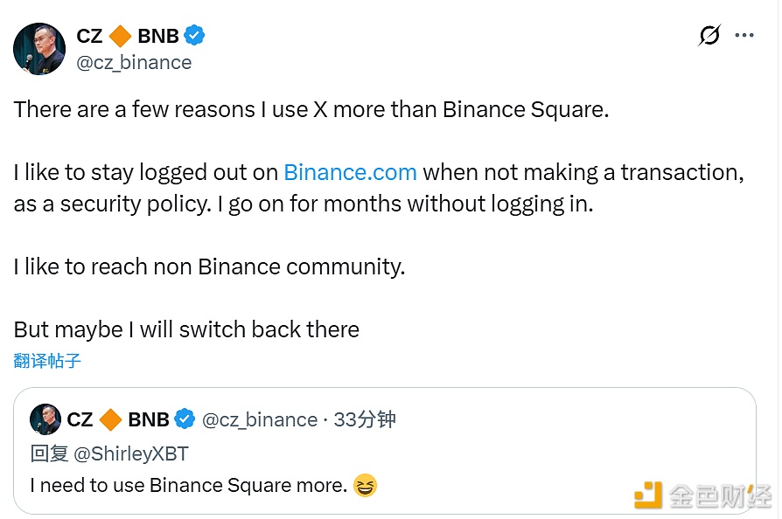
Task: Click the orange diamond icon in the main post name
Action: pyautogui.click(x=122, y=36)
